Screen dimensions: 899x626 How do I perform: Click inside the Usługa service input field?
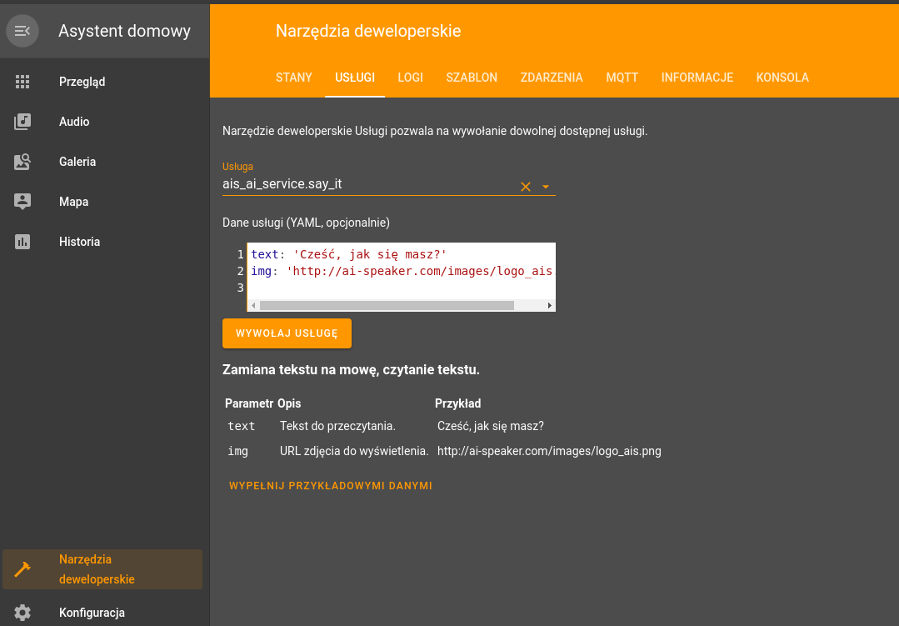point(367,184)
